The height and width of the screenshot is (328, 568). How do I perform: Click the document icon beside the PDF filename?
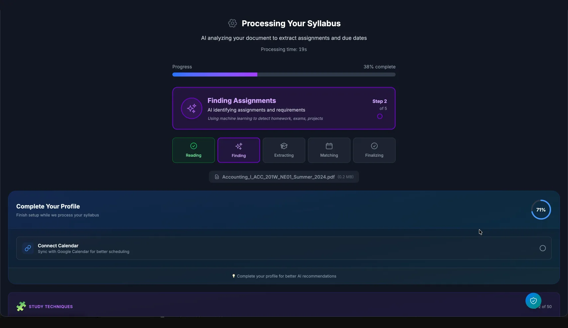217,177
